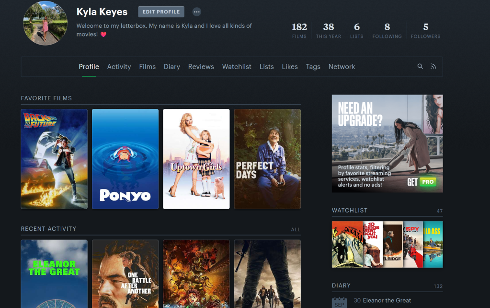
Task: Open the Network tab
Action: (342, 67)
